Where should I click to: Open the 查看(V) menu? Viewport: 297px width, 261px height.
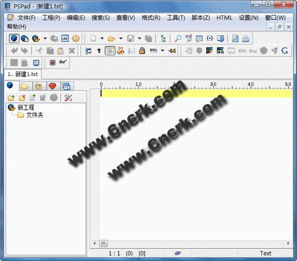125,18
